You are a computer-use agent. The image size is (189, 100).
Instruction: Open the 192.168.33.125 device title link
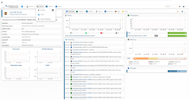point(16,12)
